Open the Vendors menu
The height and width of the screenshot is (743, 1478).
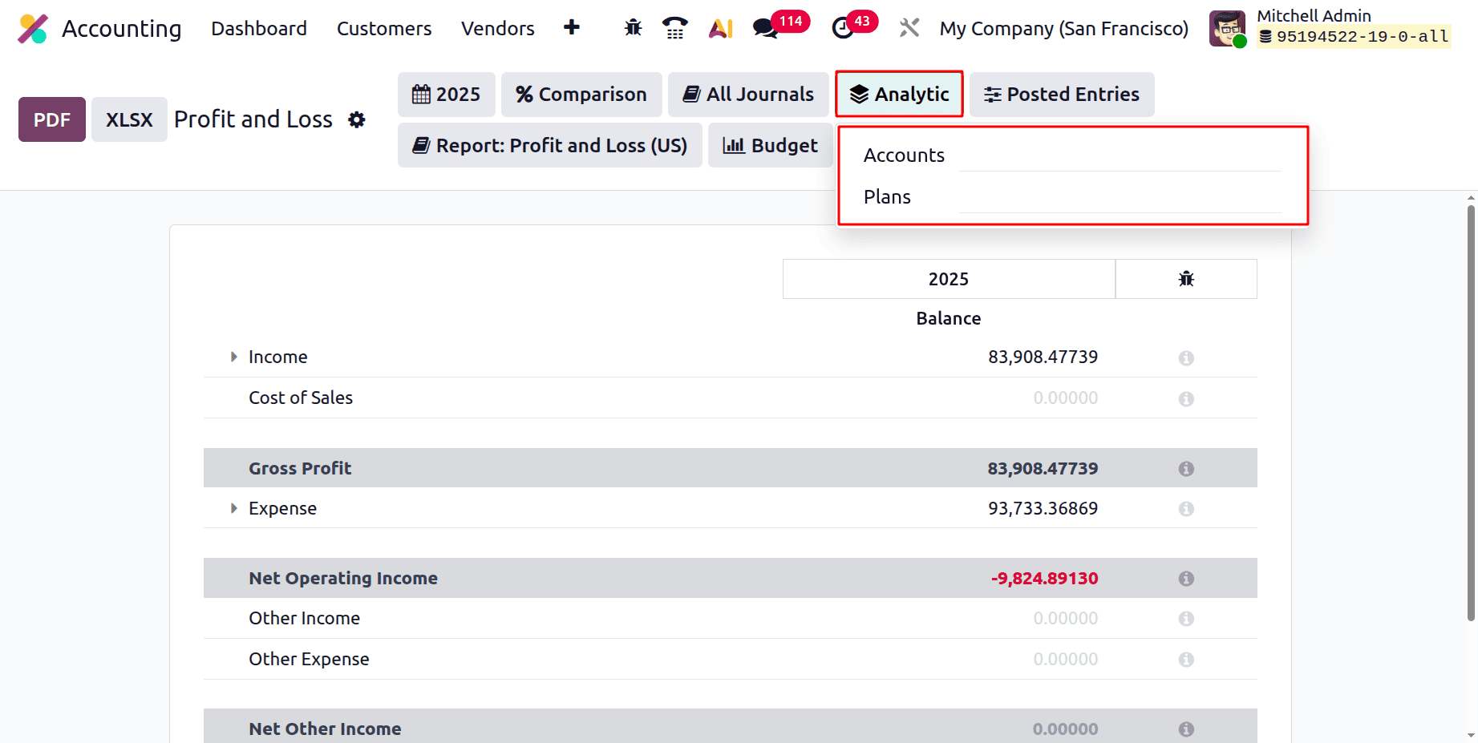[497, 28]
